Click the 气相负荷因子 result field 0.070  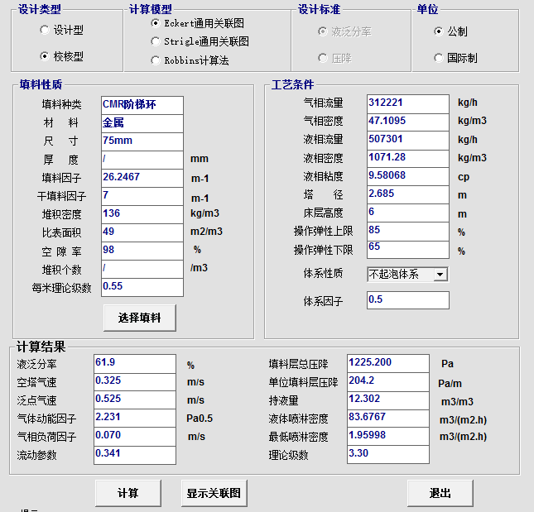click(135, 436)
